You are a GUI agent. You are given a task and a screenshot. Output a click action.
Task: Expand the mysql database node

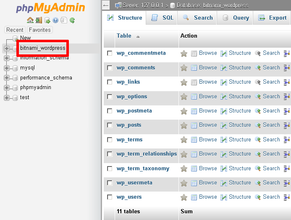pyautogui.click(x=7, y=68)
